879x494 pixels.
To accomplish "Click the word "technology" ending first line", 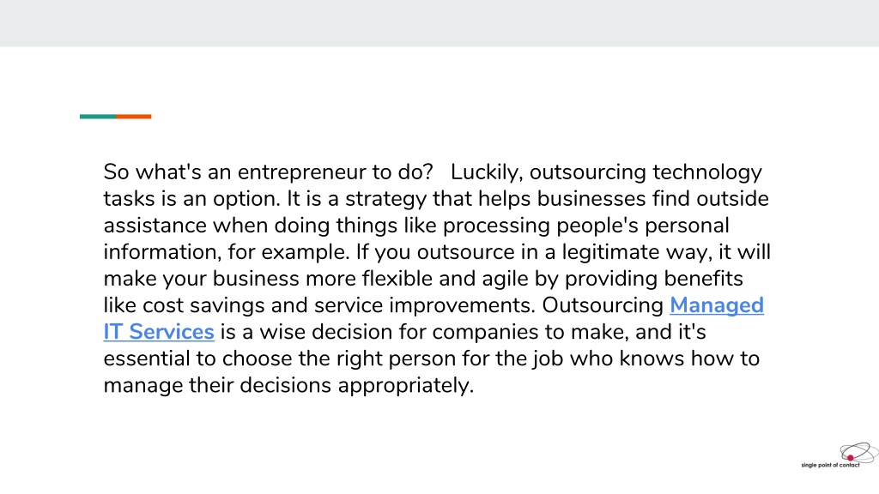I will pos(707,172).
